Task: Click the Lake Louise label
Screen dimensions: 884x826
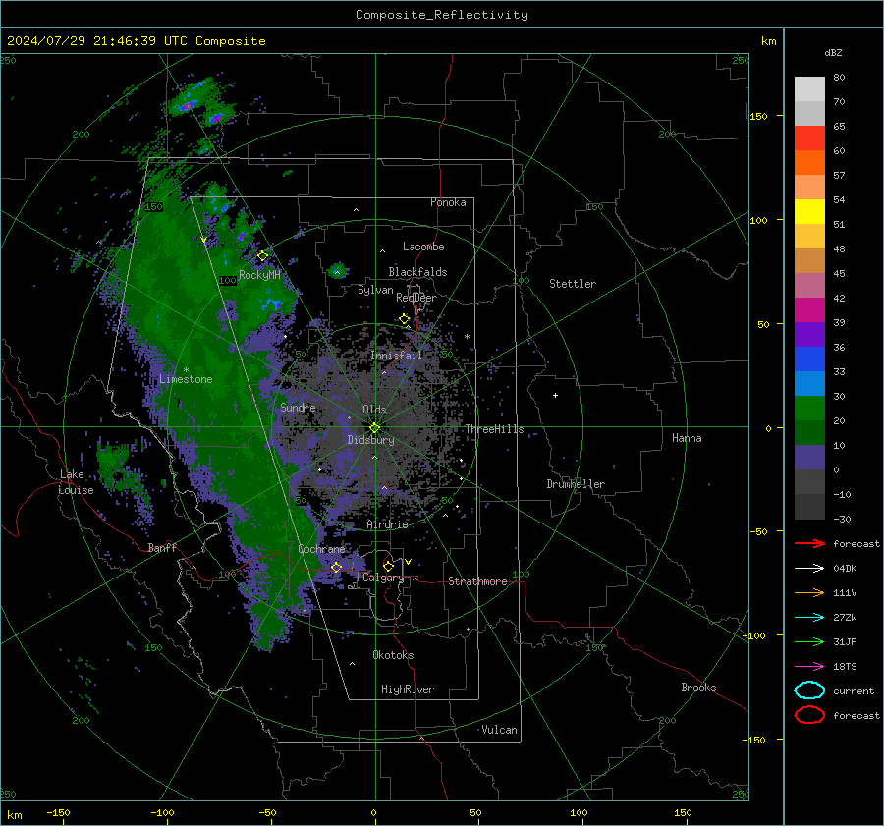Action: click(76, 482)
